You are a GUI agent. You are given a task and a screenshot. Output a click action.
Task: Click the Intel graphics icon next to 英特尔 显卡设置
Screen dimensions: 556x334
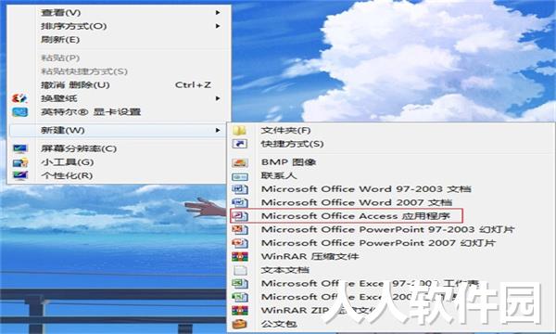19,112
